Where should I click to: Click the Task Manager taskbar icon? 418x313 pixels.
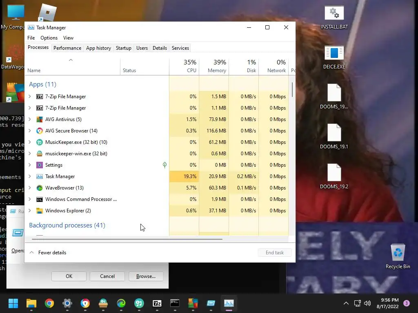click(x=229, y=303)
